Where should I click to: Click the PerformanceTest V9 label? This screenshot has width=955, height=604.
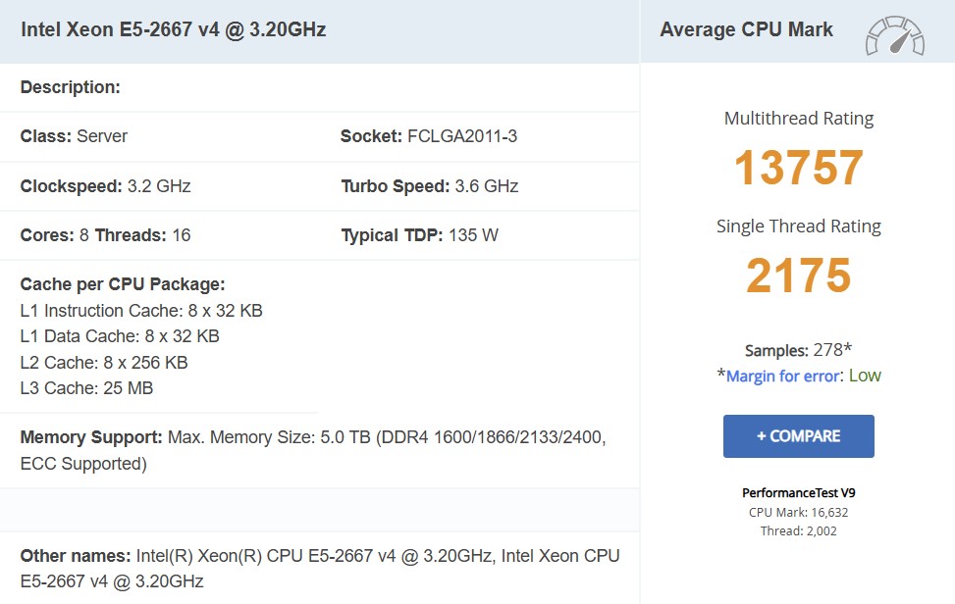point(799,492)
